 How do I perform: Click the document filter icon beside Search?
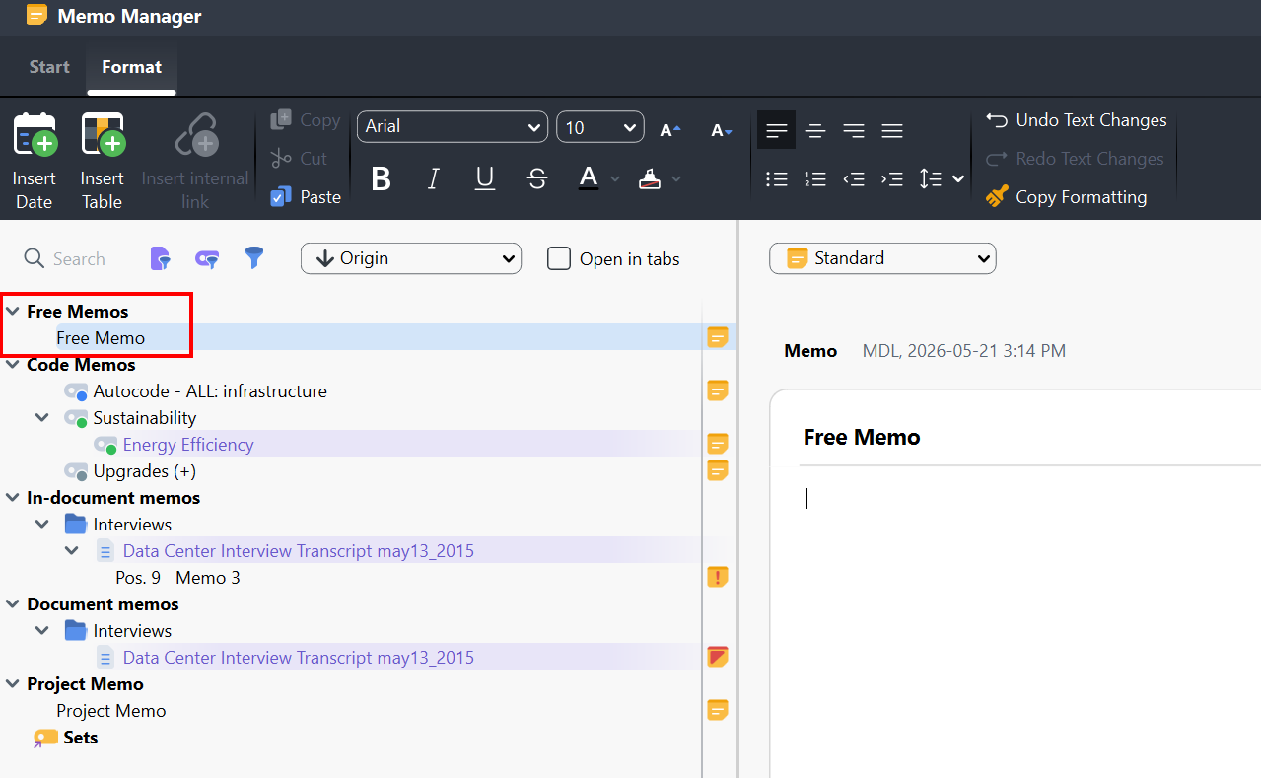160,259
